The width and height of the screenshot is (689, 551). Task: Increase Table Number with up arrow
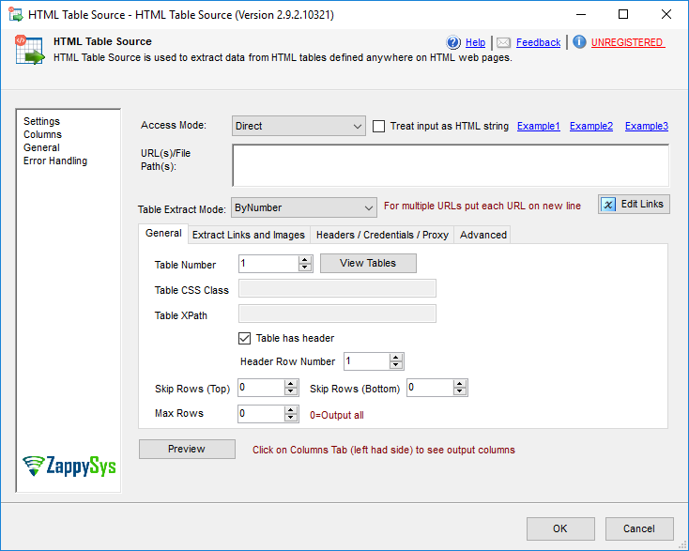305,260
